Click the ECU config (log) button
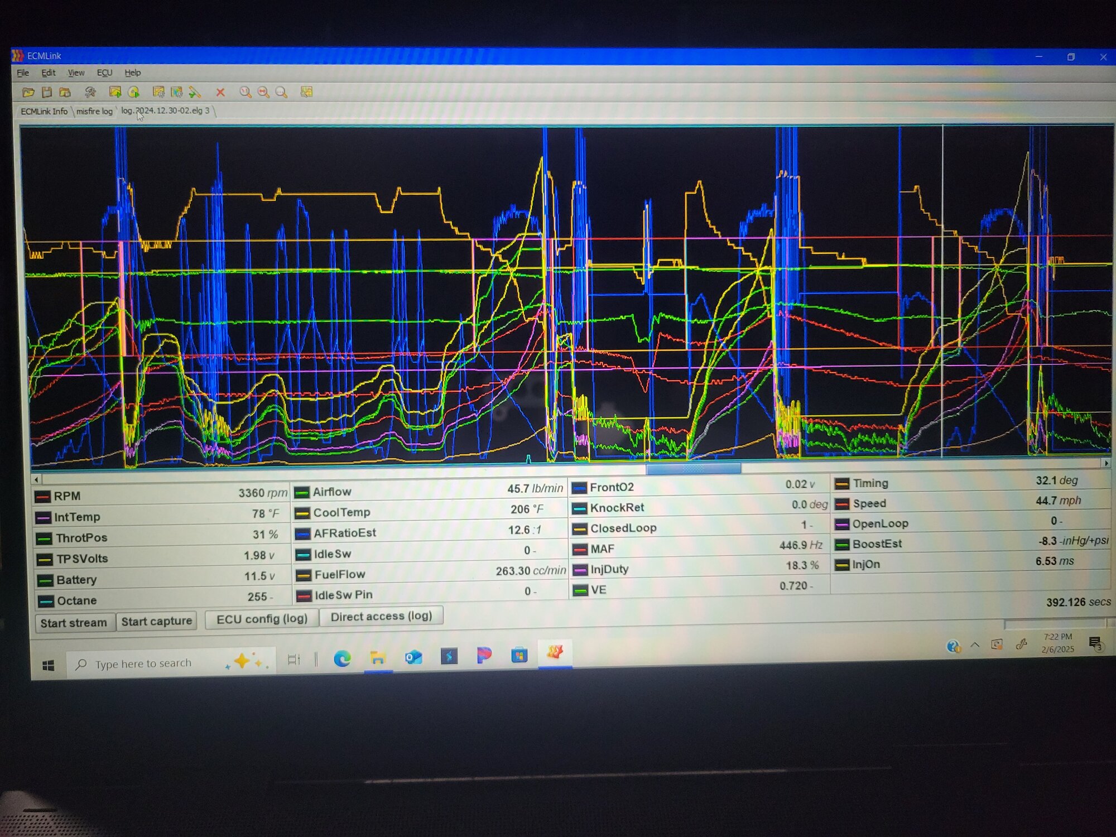The height and width of the screenshot is (837, 1116). pos(262,618)
